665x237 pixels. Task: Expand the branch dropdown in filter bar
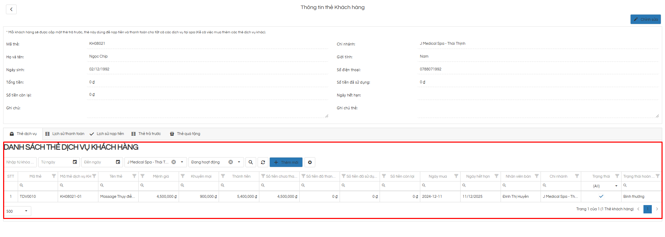182,162
